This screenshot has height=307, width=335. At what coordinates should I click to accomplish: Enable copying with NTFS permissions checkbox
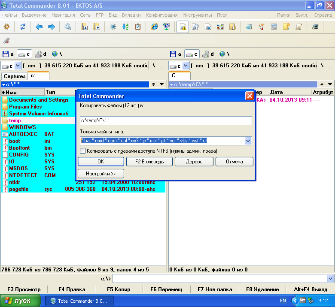(x=83, y=151)
